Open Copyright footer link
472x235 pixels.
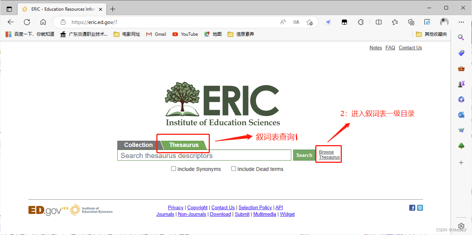click(198, 208)
